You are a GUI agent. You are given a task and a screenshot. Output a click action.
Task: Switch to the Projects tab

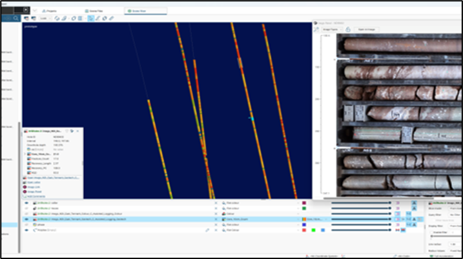tap(49, 11)
